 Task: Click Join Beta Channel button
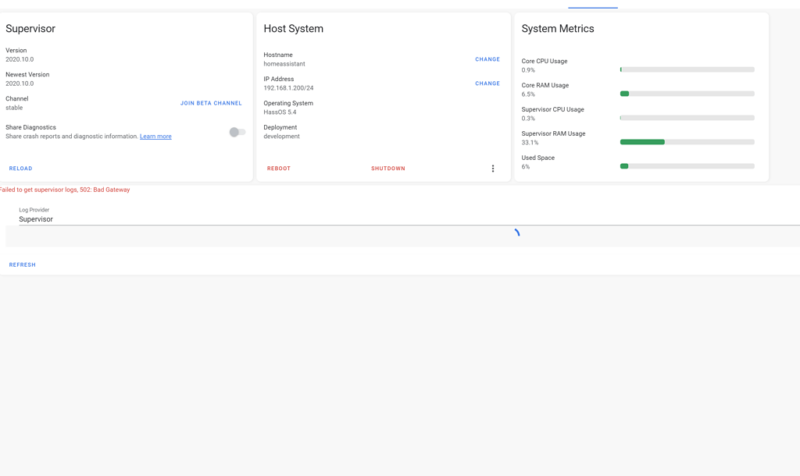point(211,103)
